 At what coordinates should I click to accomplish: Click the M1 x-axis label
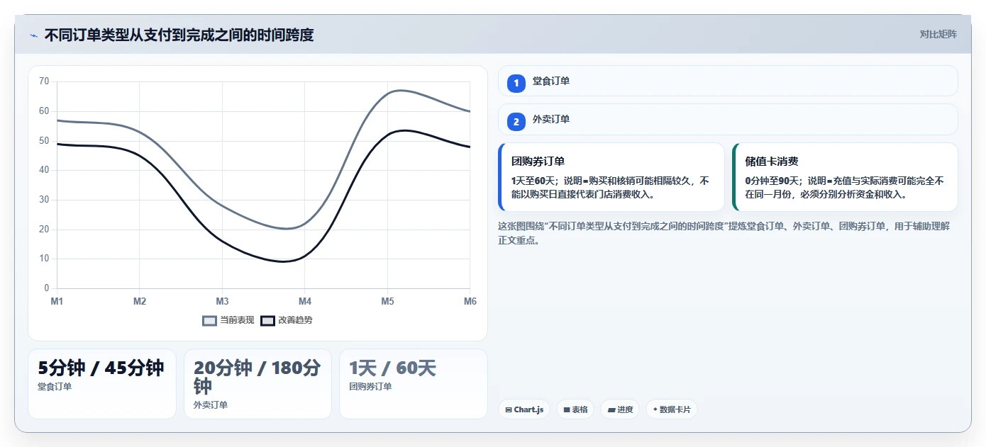(57, 302)
